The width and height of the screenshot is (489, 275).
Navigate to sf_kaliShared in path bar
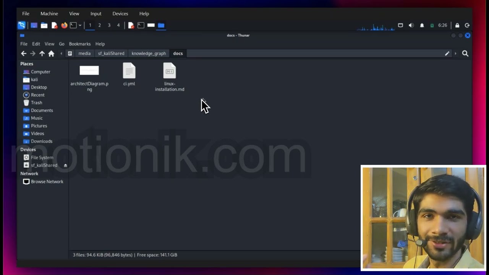(x=111, y=53)
